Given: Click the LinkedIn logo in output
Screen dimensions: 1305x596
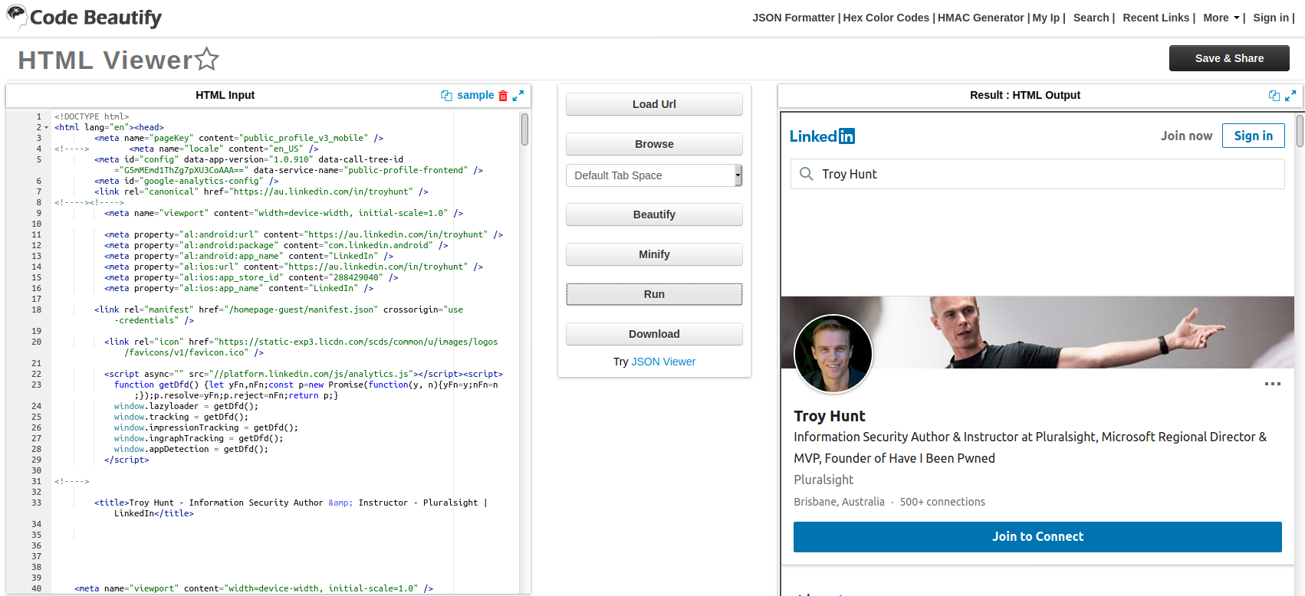Looking at the screenshot, I should [822, 136].
